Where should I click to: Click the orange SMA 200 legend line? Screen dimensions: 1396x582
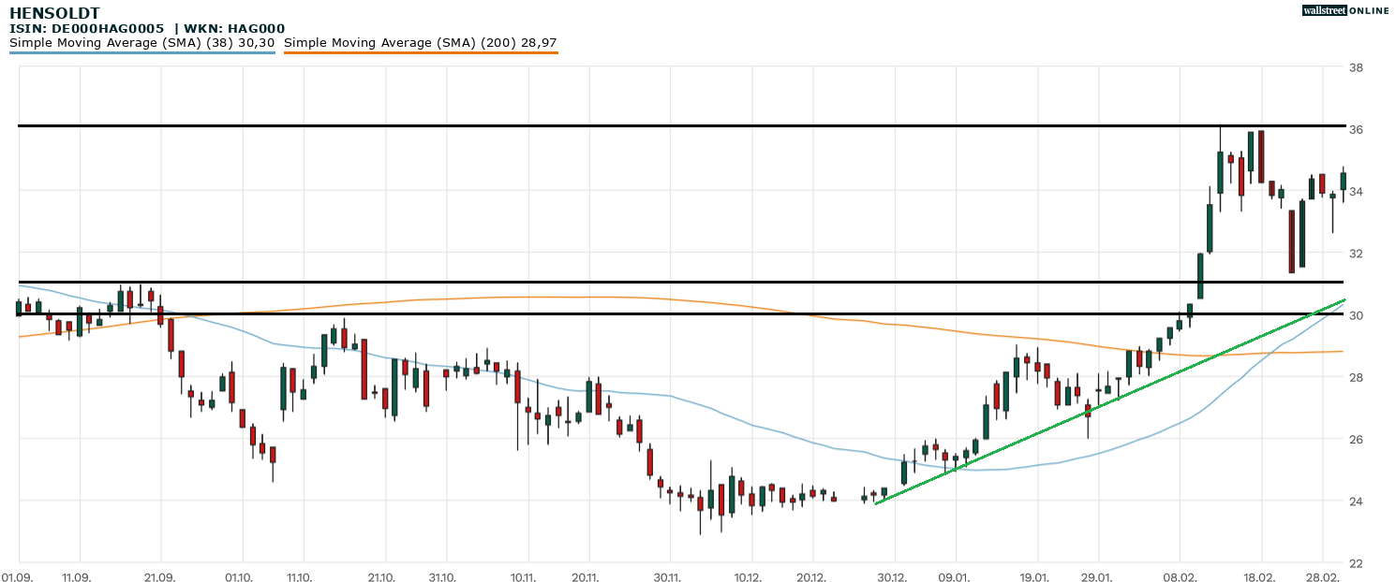point(420,52)
